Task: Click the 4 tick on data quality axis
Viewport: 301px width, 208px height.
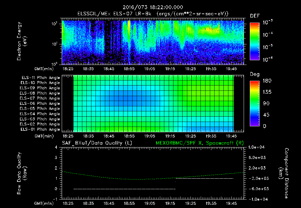Action: pos(56,147)
